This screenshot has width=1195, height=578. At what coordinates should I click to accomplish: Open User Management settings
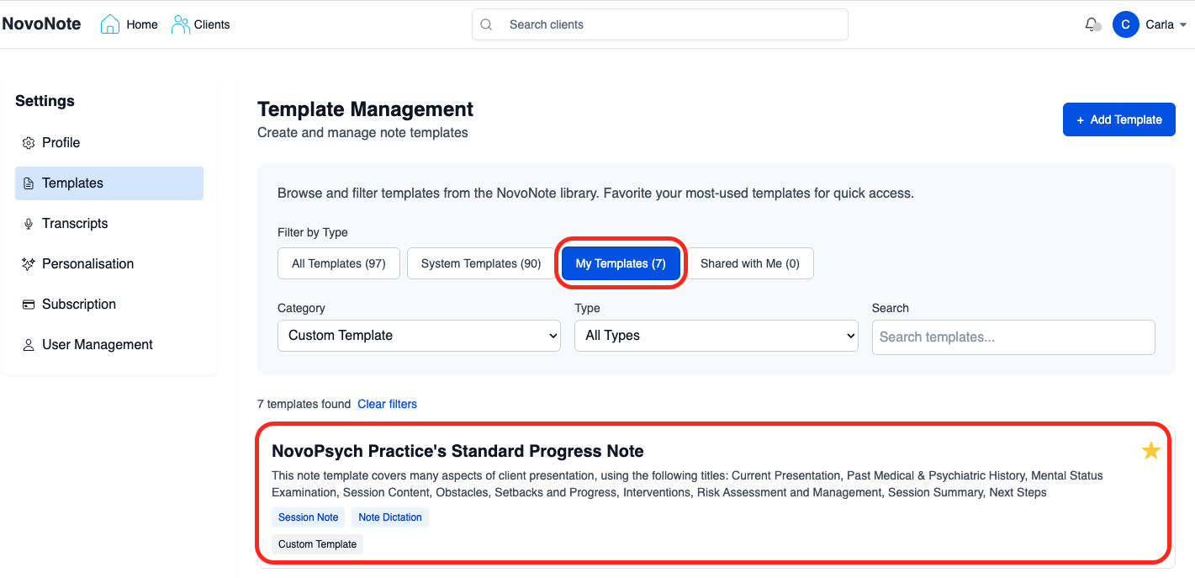coord(97,345)
